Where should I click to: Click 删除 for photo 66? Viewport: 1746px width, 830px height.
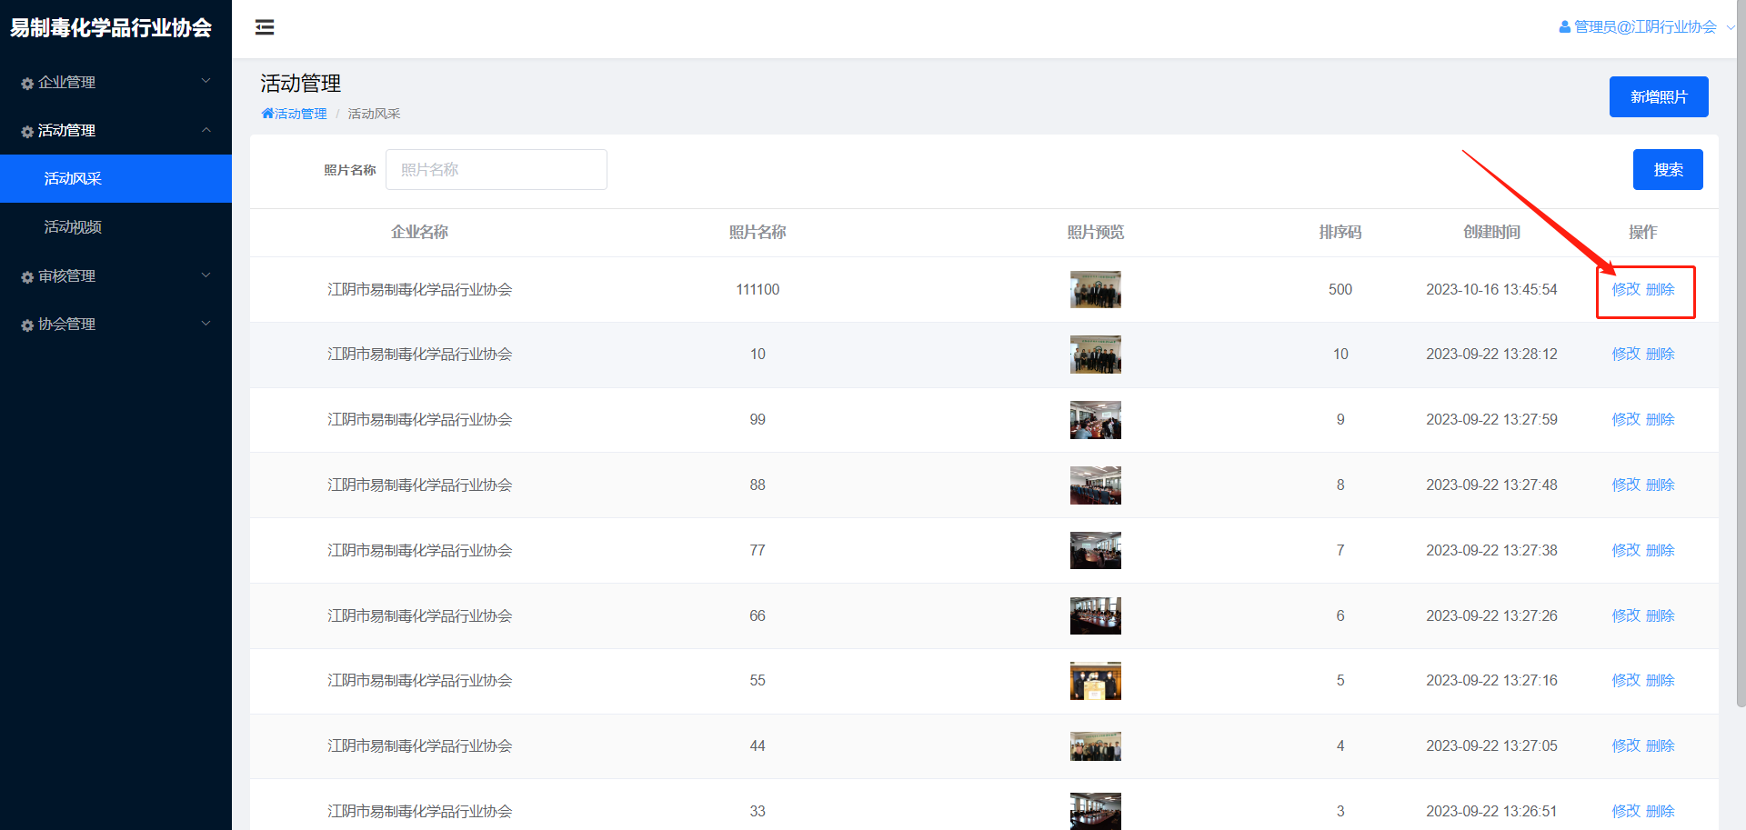[1661, 615]
